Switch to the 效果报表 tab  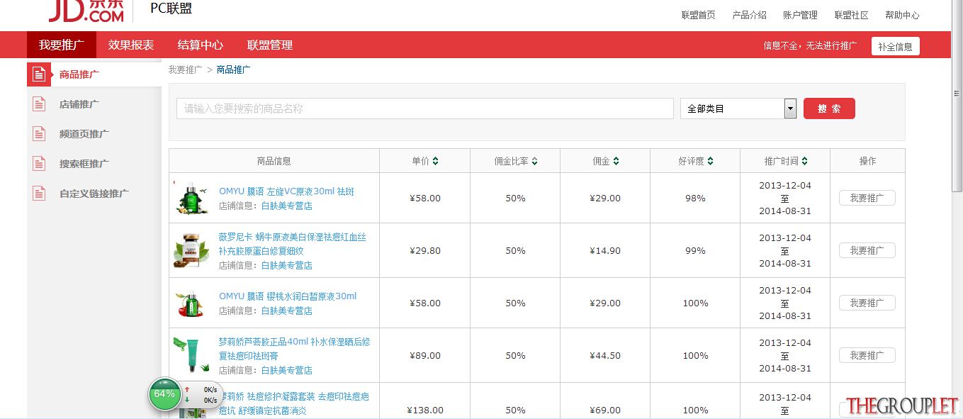pyautogui.click(x=131, y=45)
